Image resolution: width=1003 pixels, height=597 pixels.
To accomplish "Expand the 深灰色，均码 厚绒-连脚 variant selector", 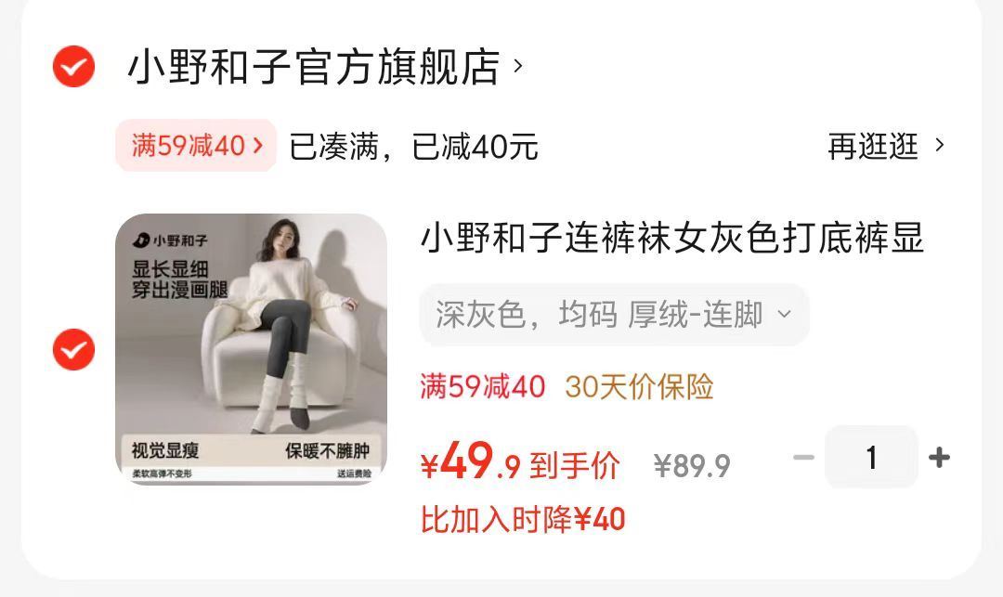I will 614,315.
